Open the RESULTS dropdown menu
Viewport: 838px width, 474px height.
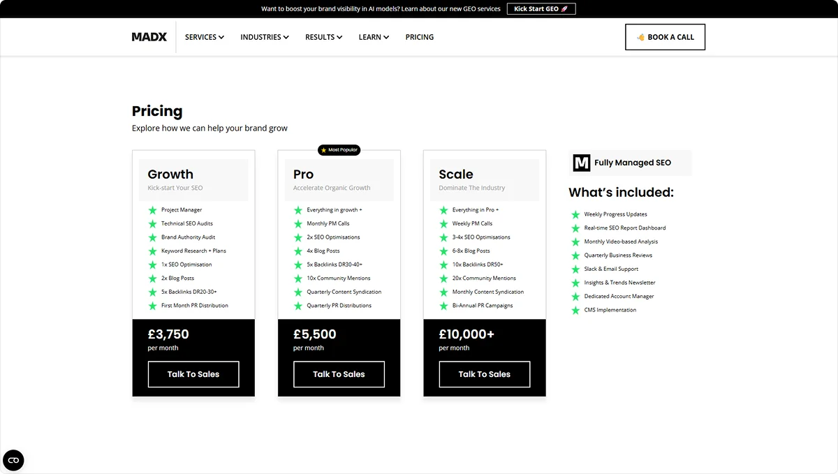click(x=323, y=37)
